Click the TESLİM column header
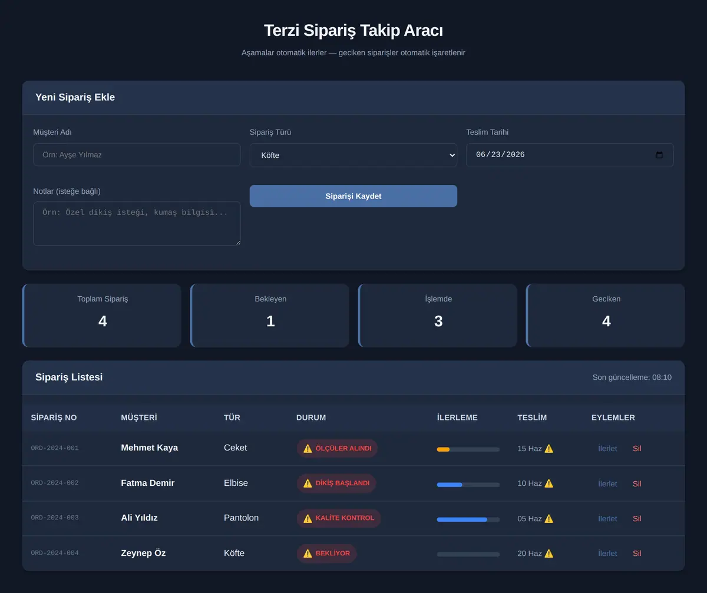The image size is (707, 593). [x=532, y=418]
